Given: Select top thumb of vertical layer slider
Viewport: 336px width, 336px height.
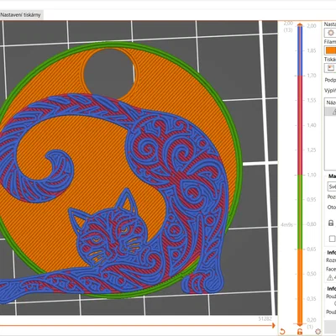Looking at the screenshot, I should (x=300, y=25).
